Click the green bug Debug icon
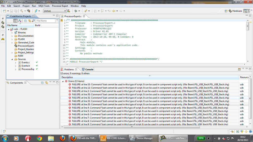Image resolution: width=253 pixels, height=142 pixels. [76, 11]
